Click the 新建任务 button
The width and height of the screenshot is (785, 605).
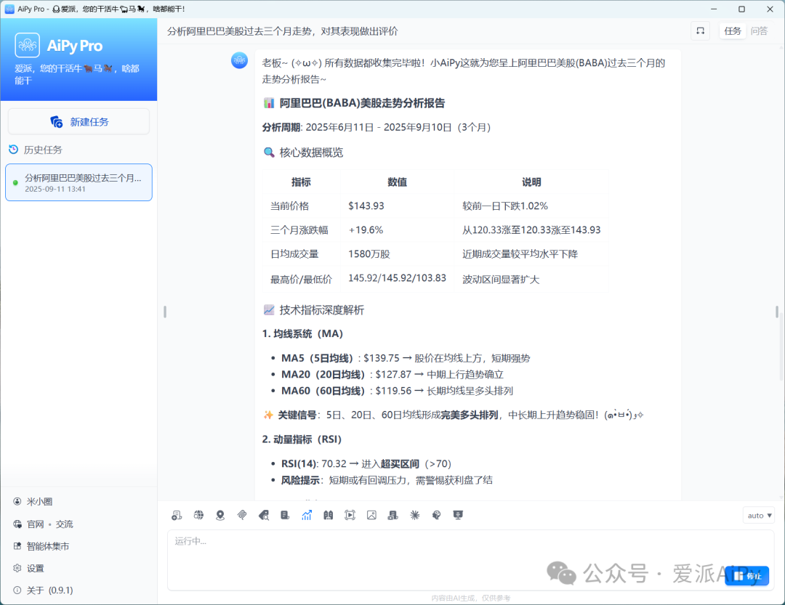[78, 121]
